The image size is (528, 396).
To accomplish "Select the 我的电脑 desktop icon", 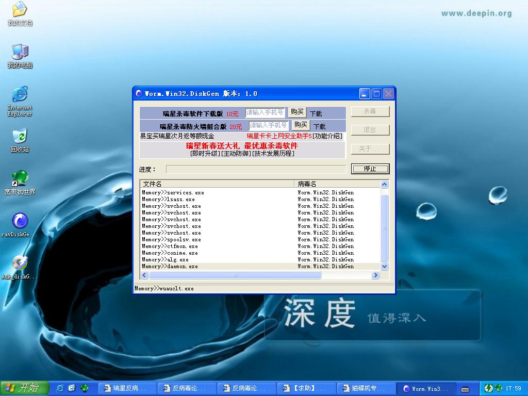I will tap(20, 53).
